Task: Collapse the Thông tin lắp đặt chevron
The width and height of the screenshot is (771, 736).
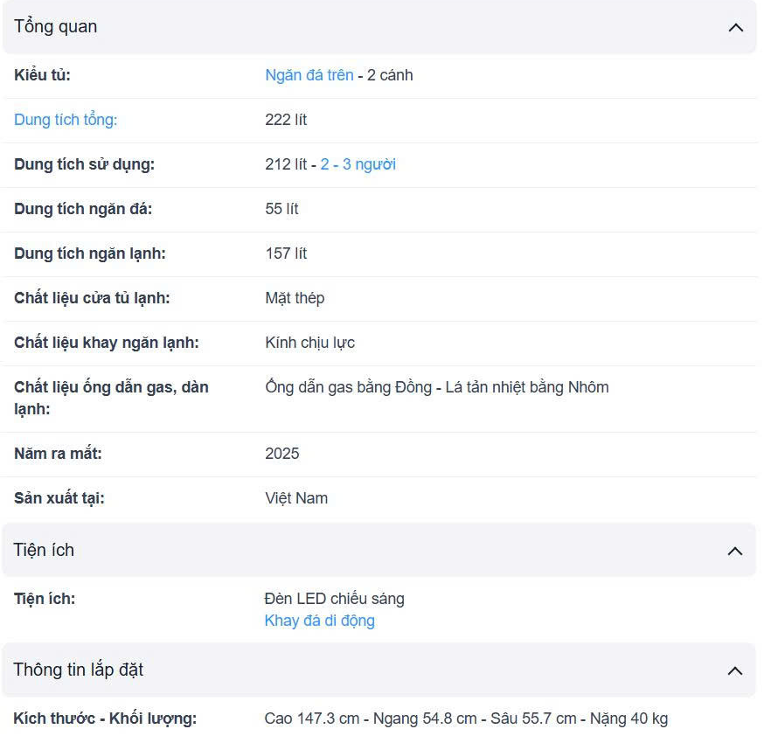Action: point(734,670)
